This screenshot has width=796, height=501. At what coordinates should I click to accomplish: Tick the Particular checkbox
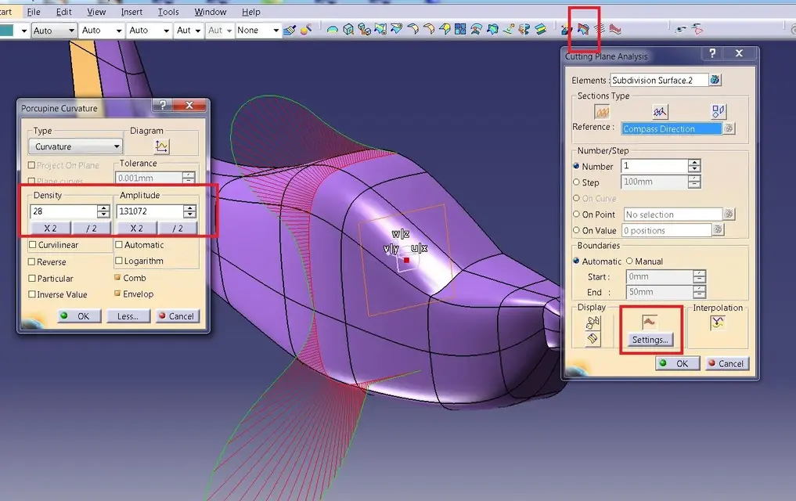pos(32,278)
